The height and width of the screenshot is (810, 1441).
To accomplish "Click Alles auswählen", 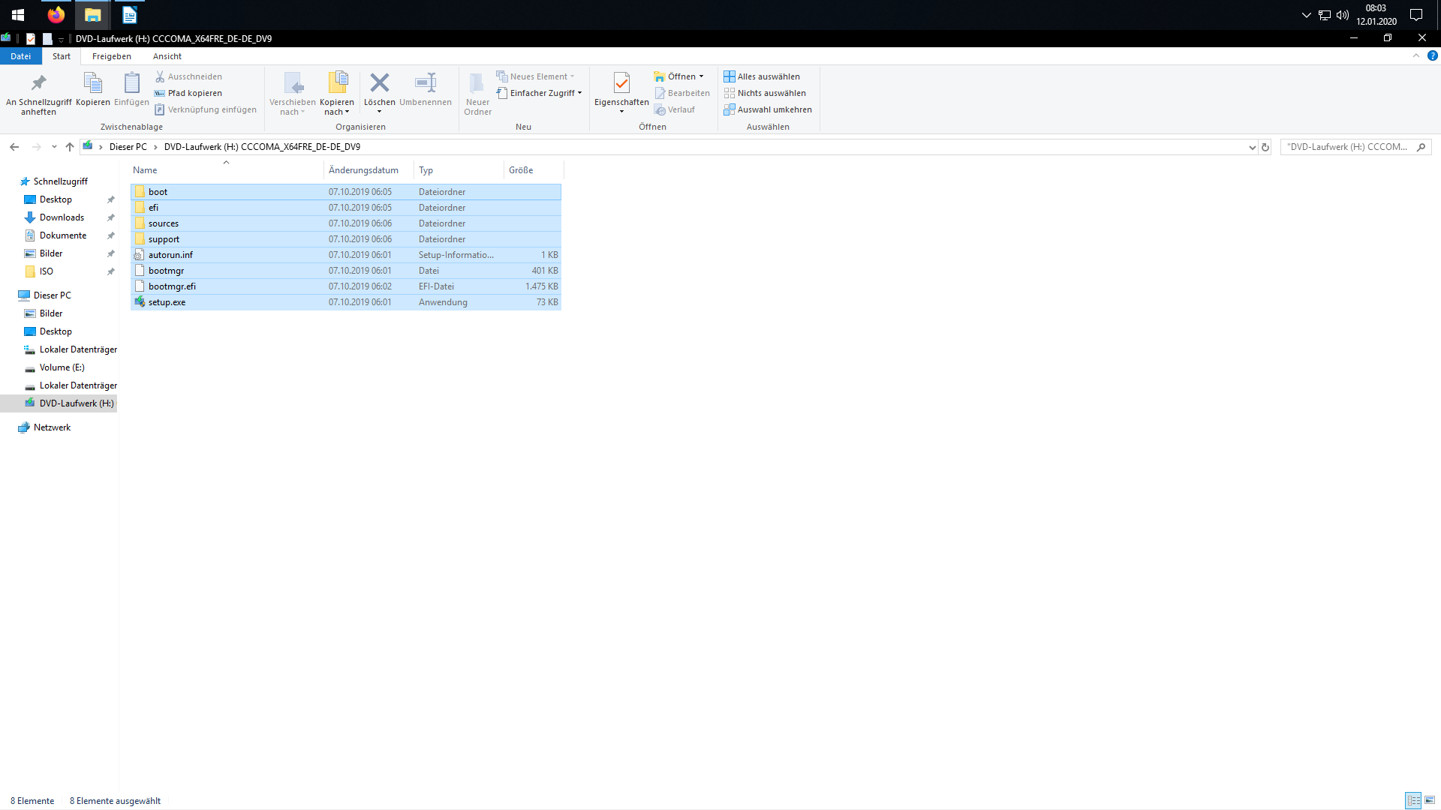I will 762,76.
